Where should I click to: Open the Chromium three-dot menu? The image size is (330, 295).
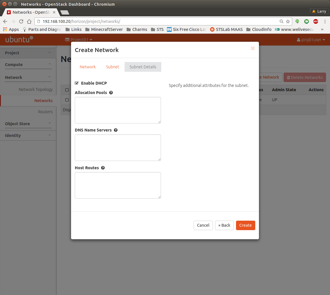(x=325, y=21)
